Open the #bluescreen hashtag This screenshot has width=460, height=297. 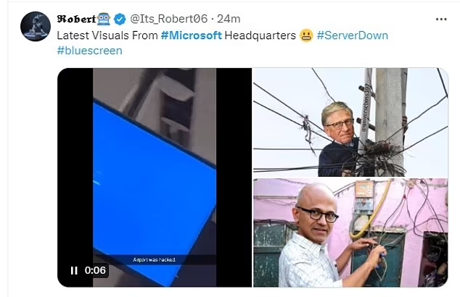click(x=89, y=51)
